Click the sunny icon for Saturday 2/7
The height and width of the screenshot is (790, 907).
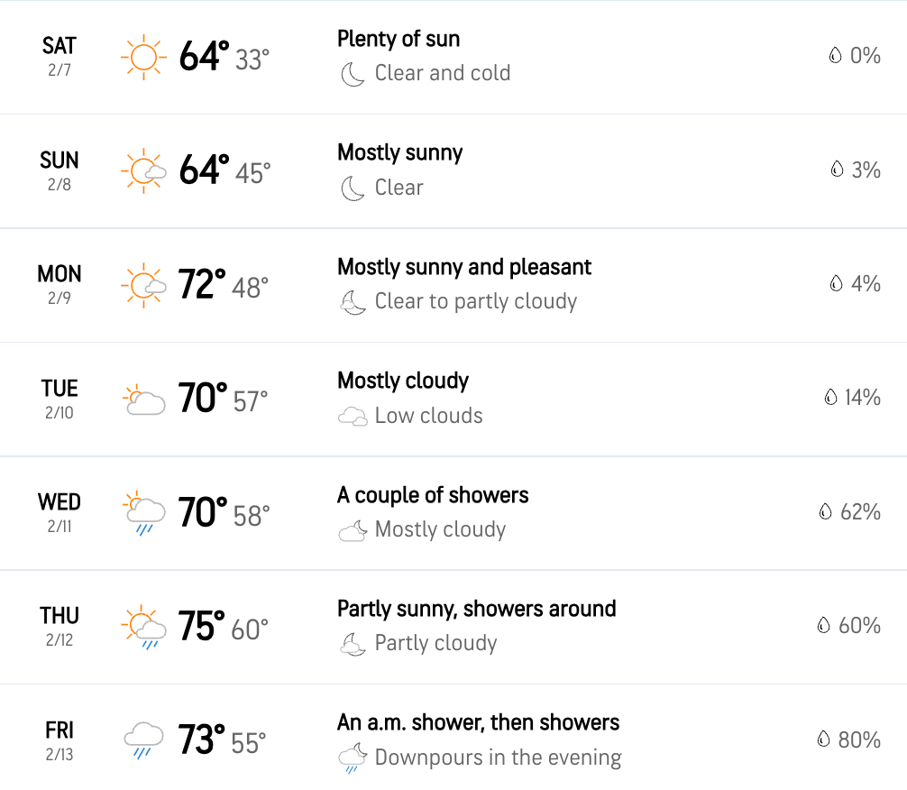click(143, 58)
